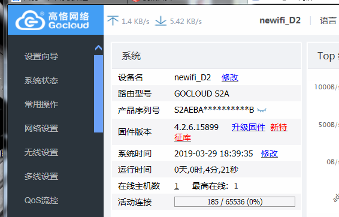Click the red 新特征库 link
The width and height of the screenshot is (339, 217).
pos(279,127)
